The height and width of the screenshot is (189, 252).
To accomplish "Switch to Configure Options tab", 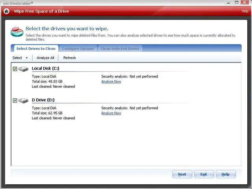I will tap(78, 48).
